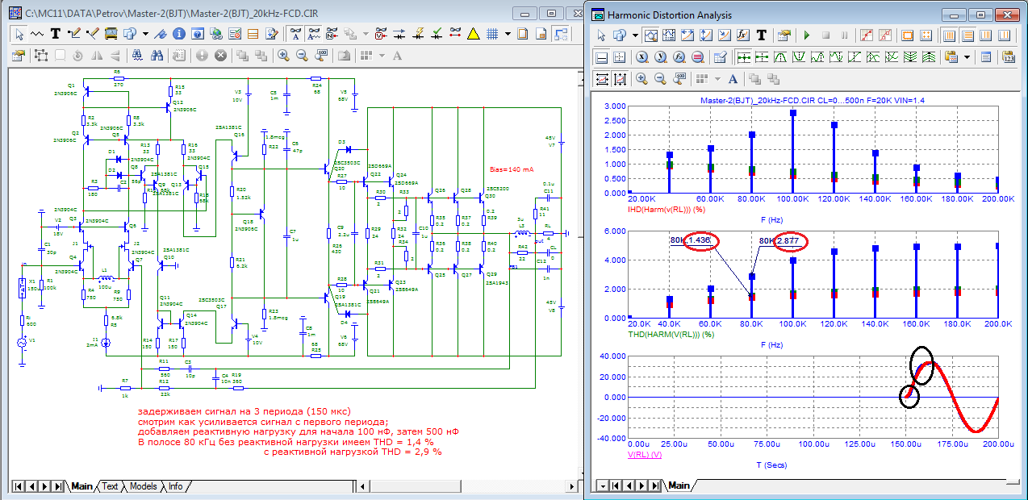Click the V(RL) (V) plot label
The image size is (1028, 500).
[x=645, y=455]
